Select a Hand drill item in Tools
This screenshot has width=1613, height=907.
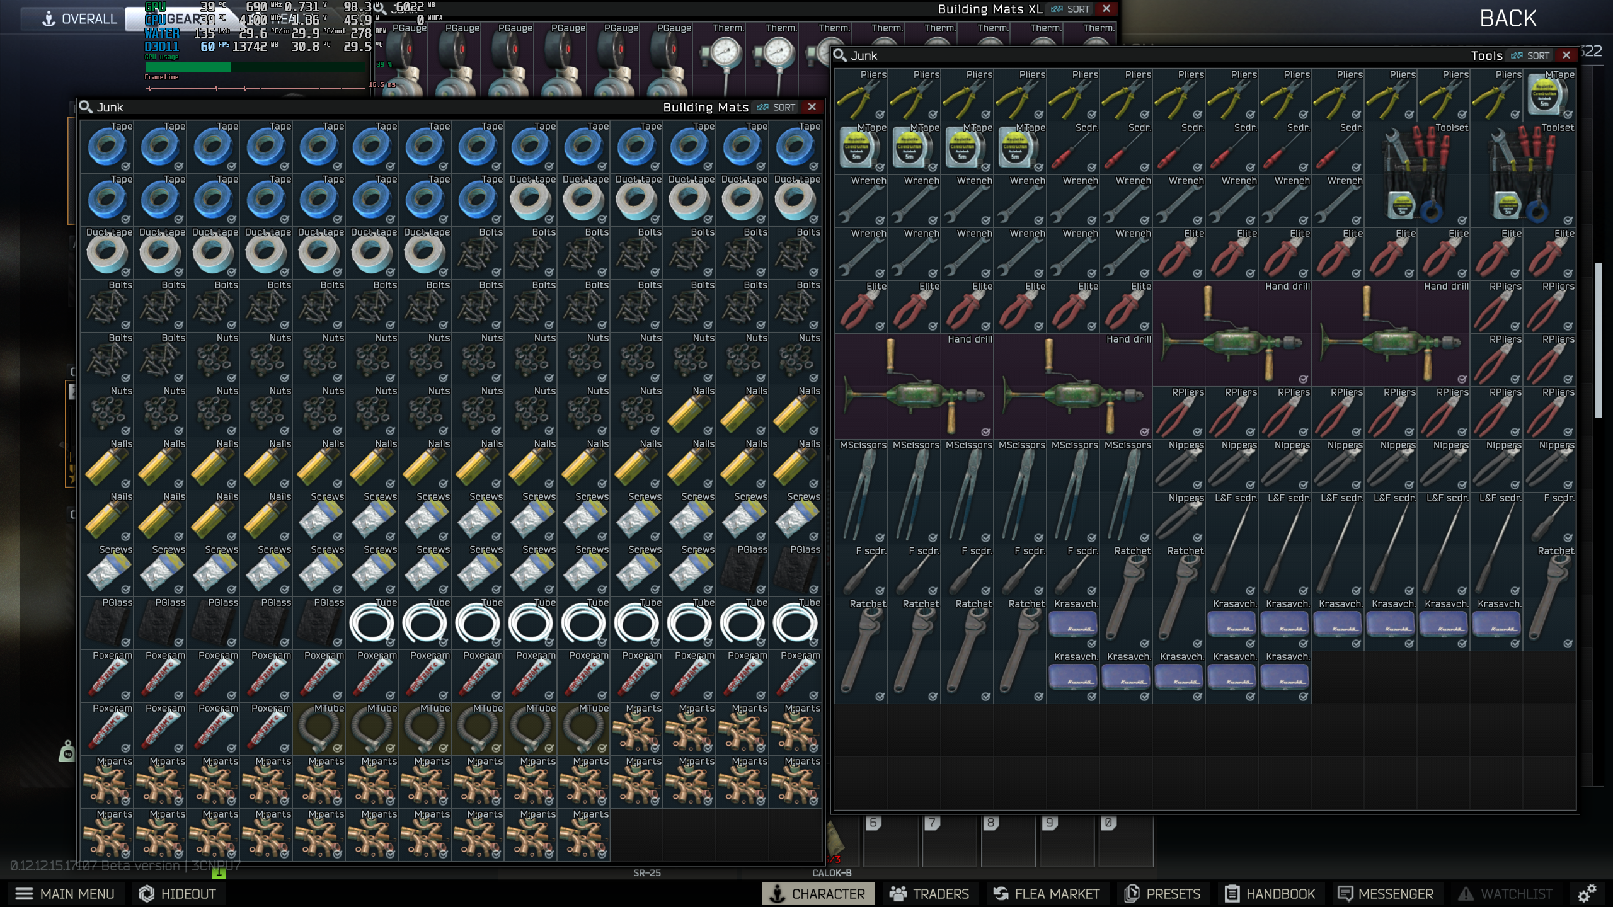[x=1232, y=333]
